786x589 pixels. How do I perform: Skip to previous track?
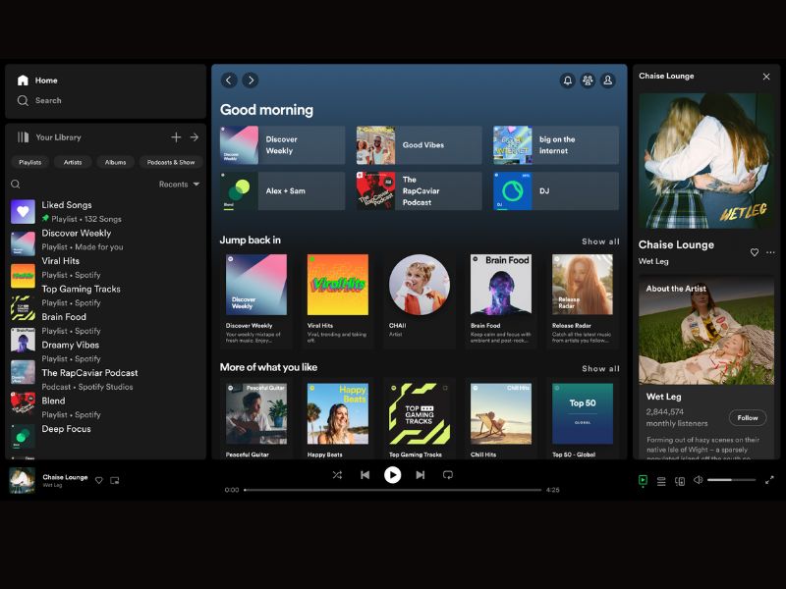(365, 475)
